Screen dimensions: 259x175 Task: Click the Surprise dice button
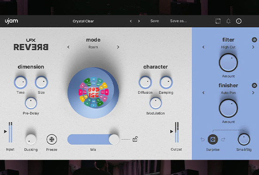click(x=213, y=139)
